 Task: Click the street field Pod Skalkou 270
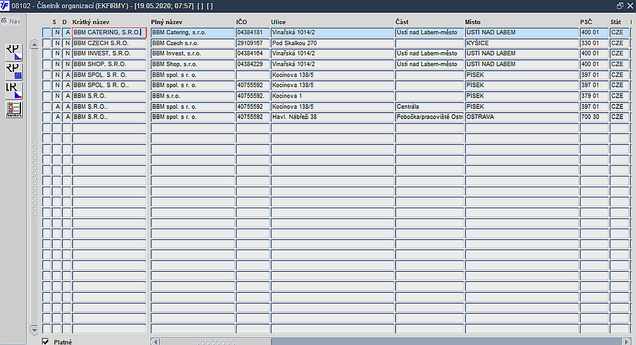point(332,43)
